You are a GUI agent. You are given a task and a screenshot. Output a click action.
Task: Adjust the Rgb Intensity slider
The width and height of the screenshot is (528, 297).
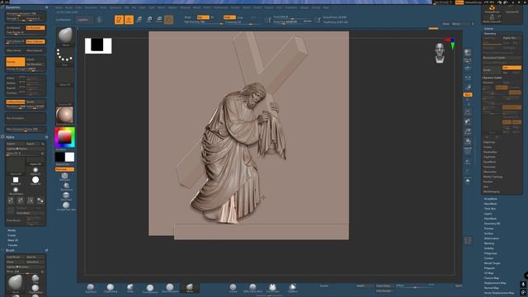pyautogui.click(x=204, y=22)
